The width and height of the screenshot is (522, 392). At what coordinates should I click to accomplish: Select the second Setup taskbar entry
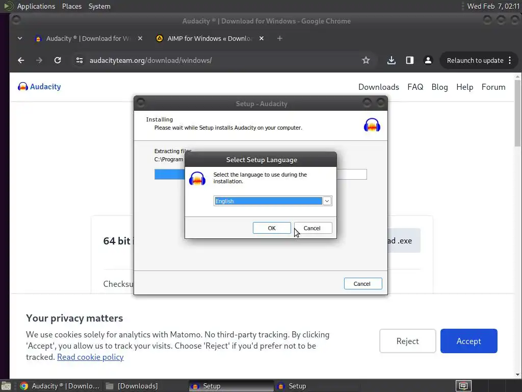coord(317,386)
